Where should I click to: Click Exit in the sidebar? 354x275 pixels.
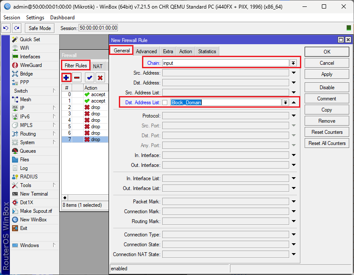tap(24, 228)
